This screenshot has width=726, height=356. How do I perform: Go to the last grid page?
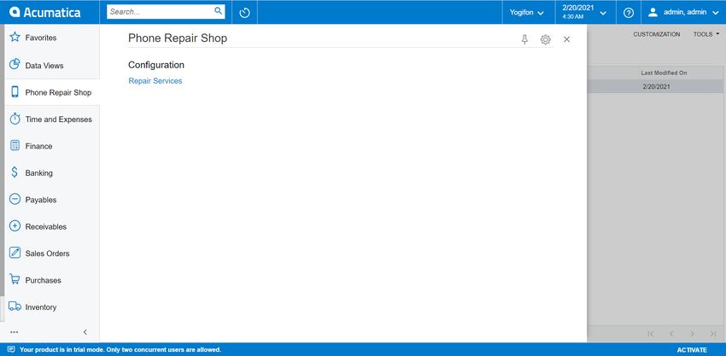713,333
